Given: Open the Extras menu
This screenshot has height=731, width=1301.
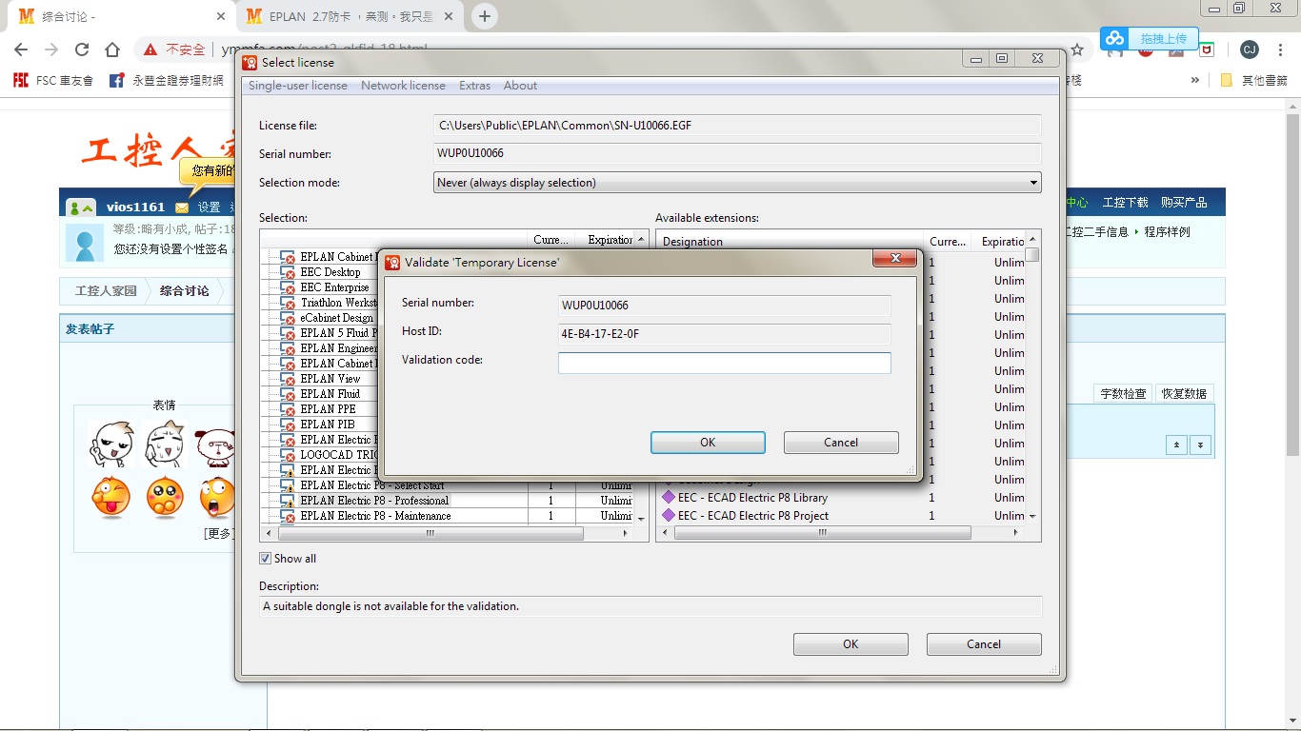Looking at the screenshot, I should click(x=474, y=86).
